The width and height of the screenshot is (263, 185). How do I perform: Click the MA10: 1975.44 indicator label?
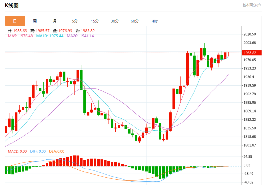coord(50,36)
